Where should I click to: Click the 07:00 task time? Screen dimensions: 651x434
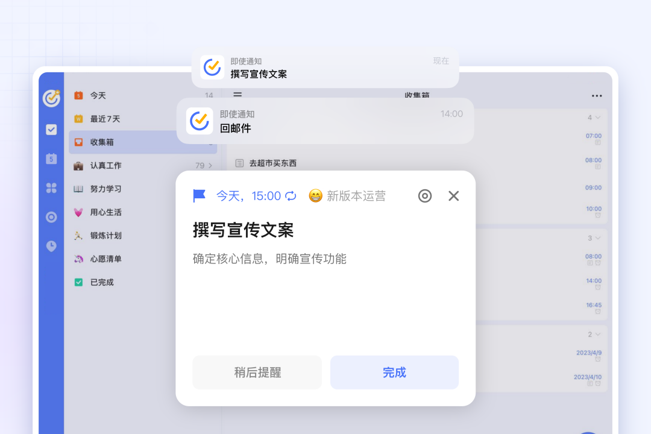pos(594,136)
